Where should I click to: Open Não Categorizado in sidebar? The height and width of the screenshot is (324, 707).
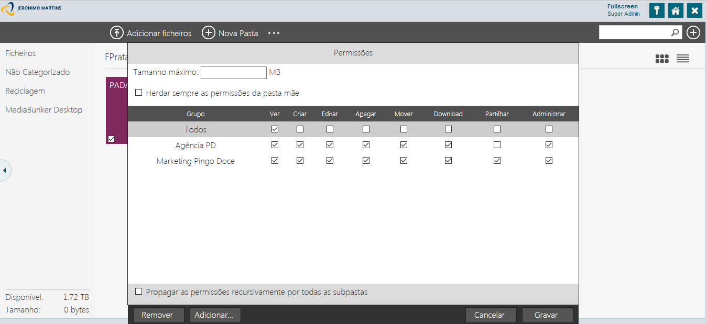pos(37,72)
